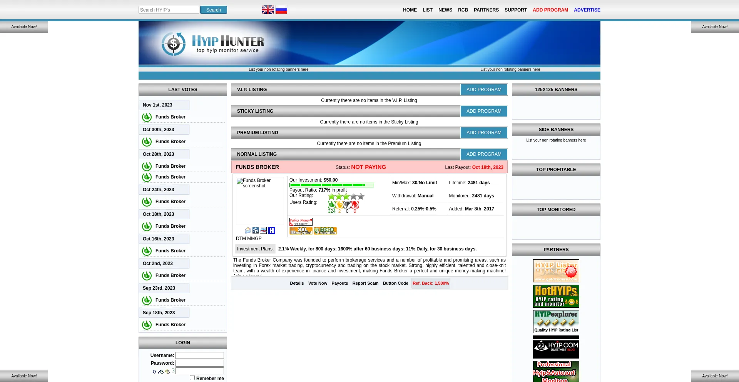Click thumbs-up icon beside Oct 16th Funds Broker

point(147,251)
